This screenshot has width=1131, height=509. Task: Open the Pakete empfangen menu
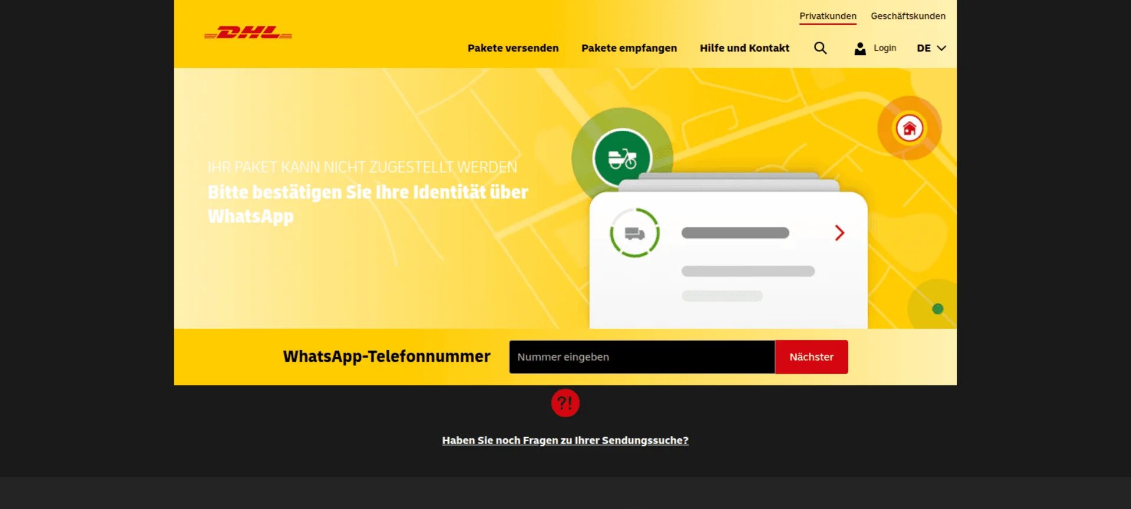(629, 48)
